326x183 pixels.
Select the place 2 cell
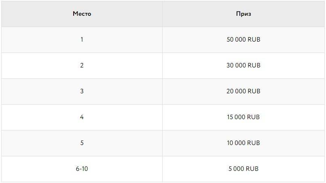coord(82,65)
